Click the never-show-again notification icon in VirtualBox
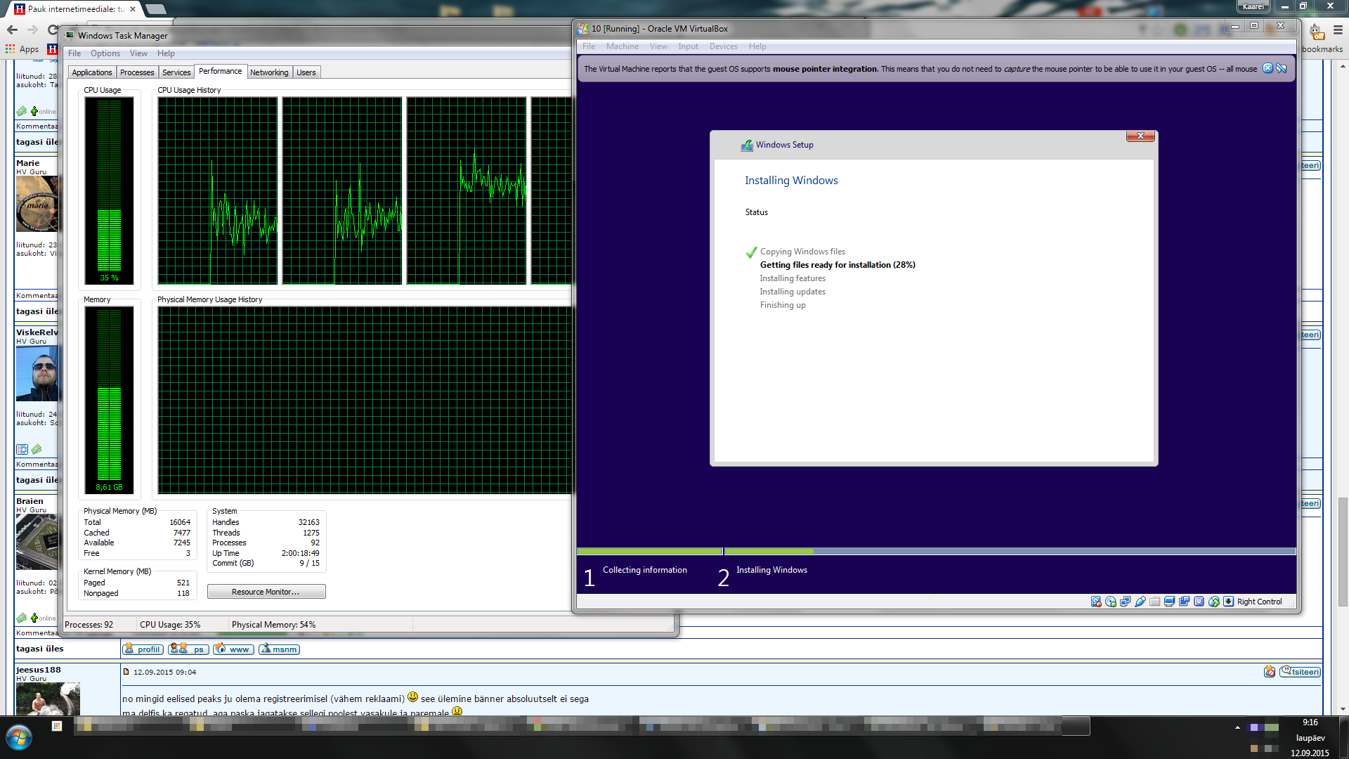 tap(1282, 68)
